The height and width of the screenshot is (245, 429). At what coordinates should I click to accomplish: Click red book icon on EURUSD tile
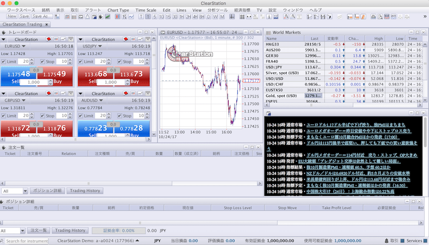point(49,39)
